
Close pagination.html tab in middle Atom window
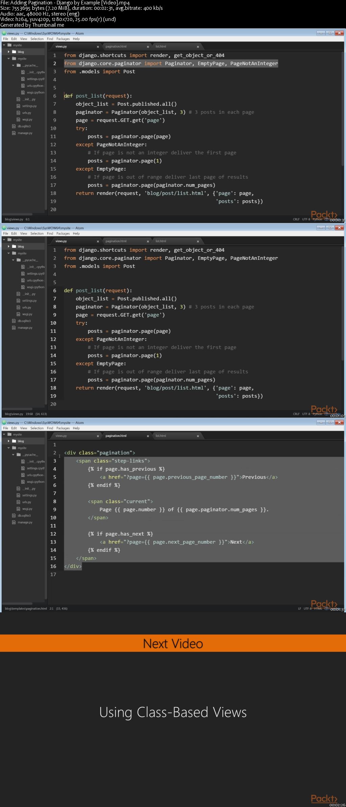click(148, 241)
